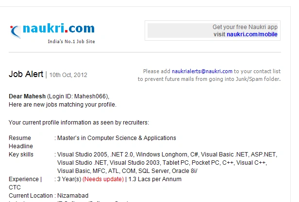This screenshot has width=299, height=202.
Task: Click the 'Key skills' label
Action: pos(21,155)
